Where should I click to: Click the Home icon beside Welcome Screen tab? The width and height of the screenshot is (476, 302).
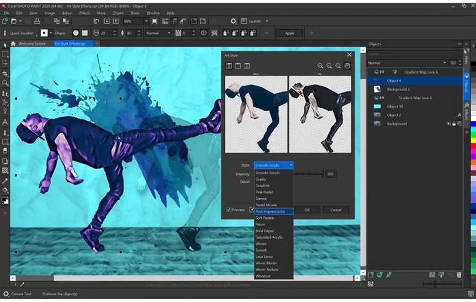click(13, 44)
